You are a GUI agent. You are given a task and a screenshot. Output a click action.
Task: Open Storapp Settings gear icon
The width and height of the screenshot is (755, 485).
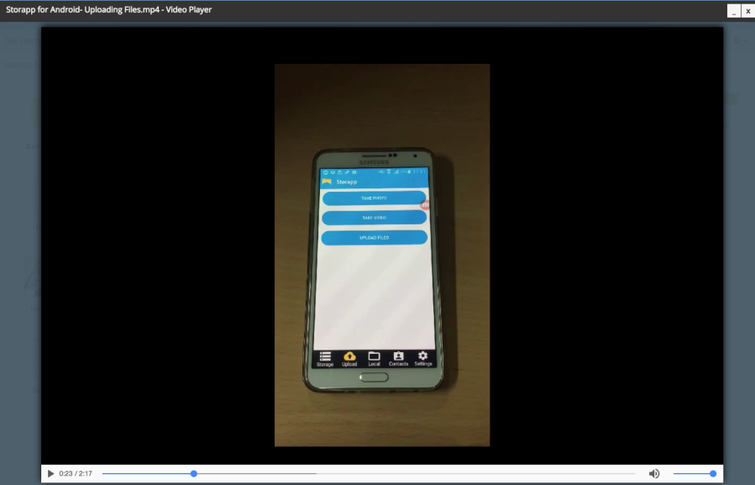pyautogui.click(x=423, y=356)
